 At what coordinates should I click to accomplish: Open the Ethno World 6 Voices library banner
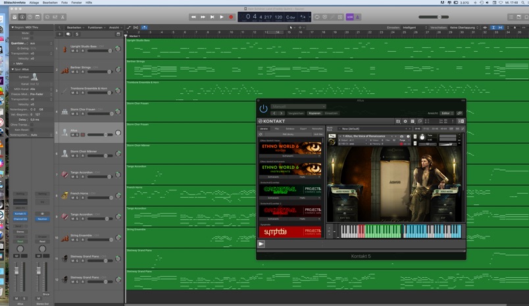click(x=290, y=148)
